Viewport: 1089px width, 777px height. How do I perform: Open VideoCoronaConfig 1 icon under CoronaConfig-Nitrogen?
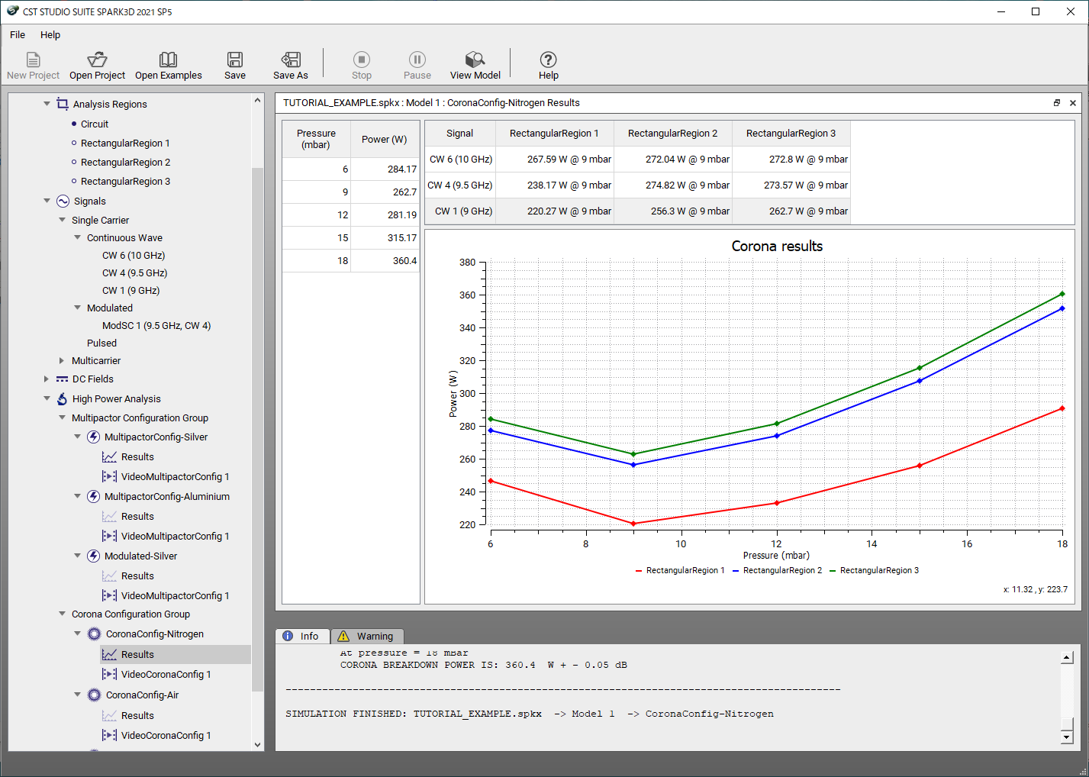pyautogui.click(x=110, y=674)
